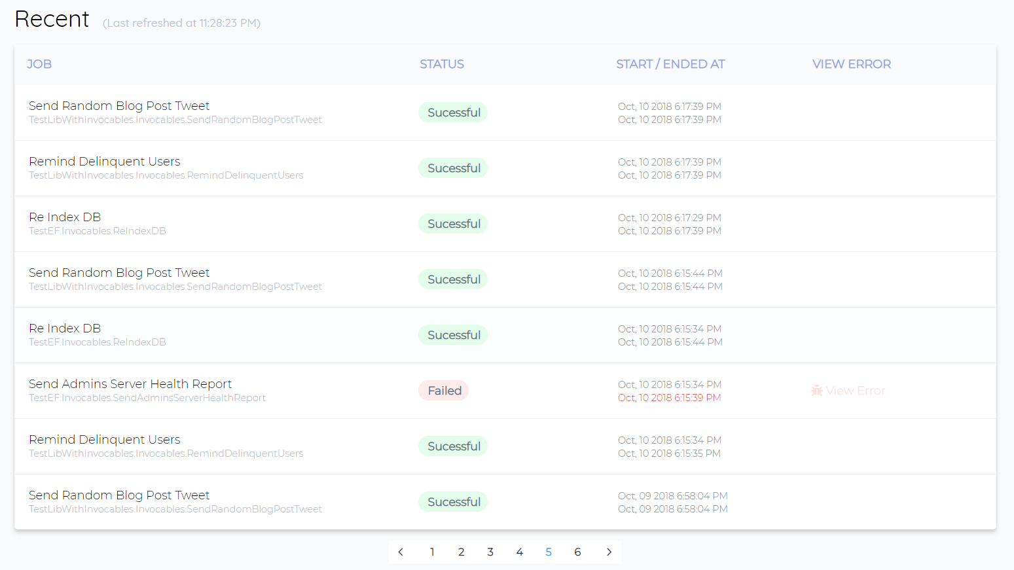
Task: Click the TestEF.Invocables.SendAdminsServerHealthReport class path
Action: [147, 398]
